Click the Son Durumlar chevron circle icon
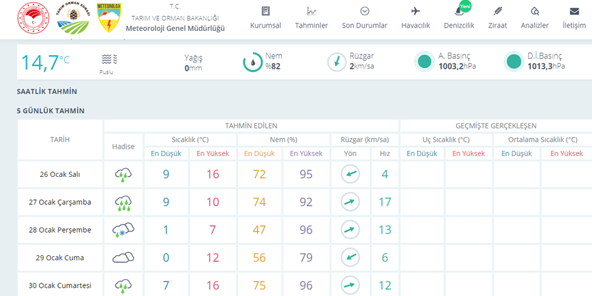Image resolution: width=592 pixels, height=296 pixels. click(365, 11)
